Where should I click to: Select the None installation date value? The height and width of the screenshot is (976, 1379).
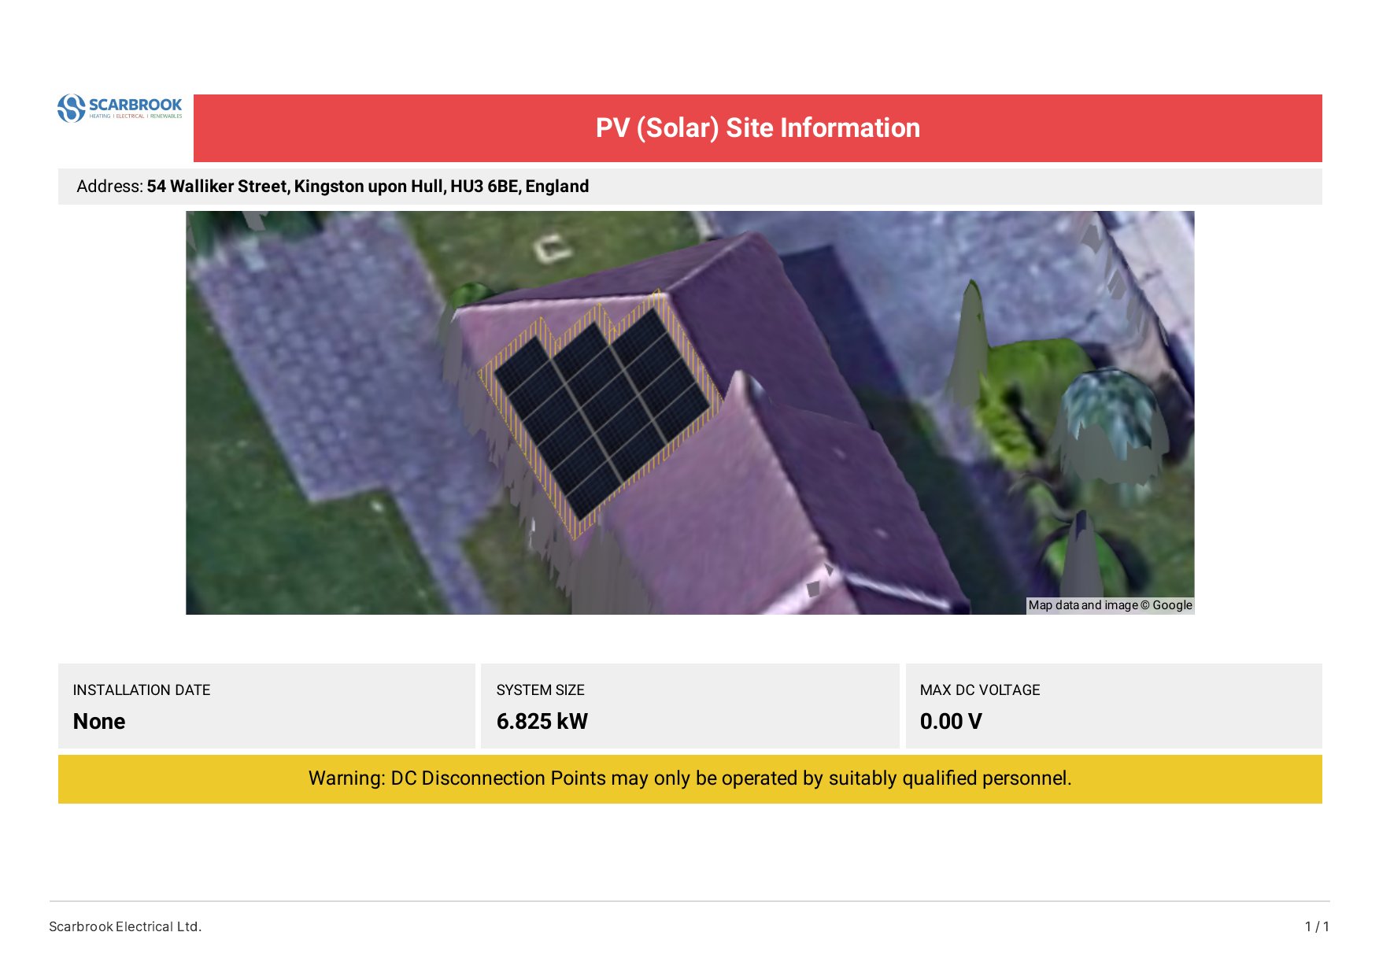99,722
